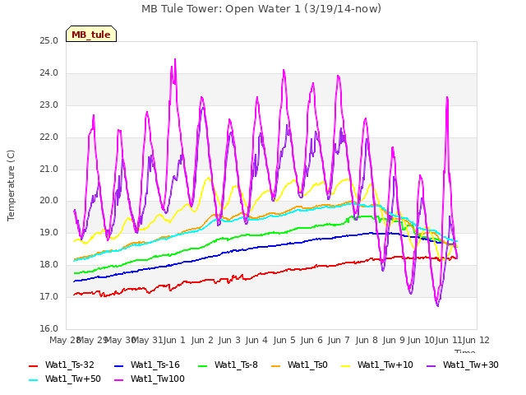Viewport: 526px width, 395px height.
Task: Click the yellow Wat1_Tw+10 legend swatch
Action: [x=346, y=365]
